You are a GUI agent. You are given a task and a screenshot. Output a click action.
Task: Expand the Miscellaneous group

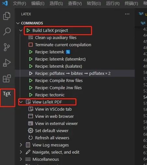pyautogui.click(x=21, y=159)
